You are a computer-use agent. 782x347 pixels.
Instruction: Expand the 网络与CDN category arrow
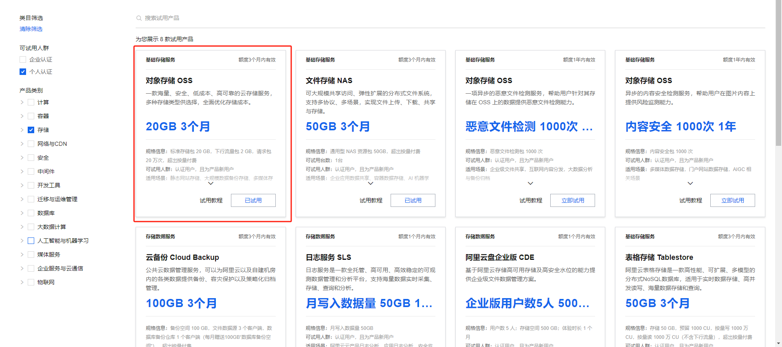(x=22, y=144)
